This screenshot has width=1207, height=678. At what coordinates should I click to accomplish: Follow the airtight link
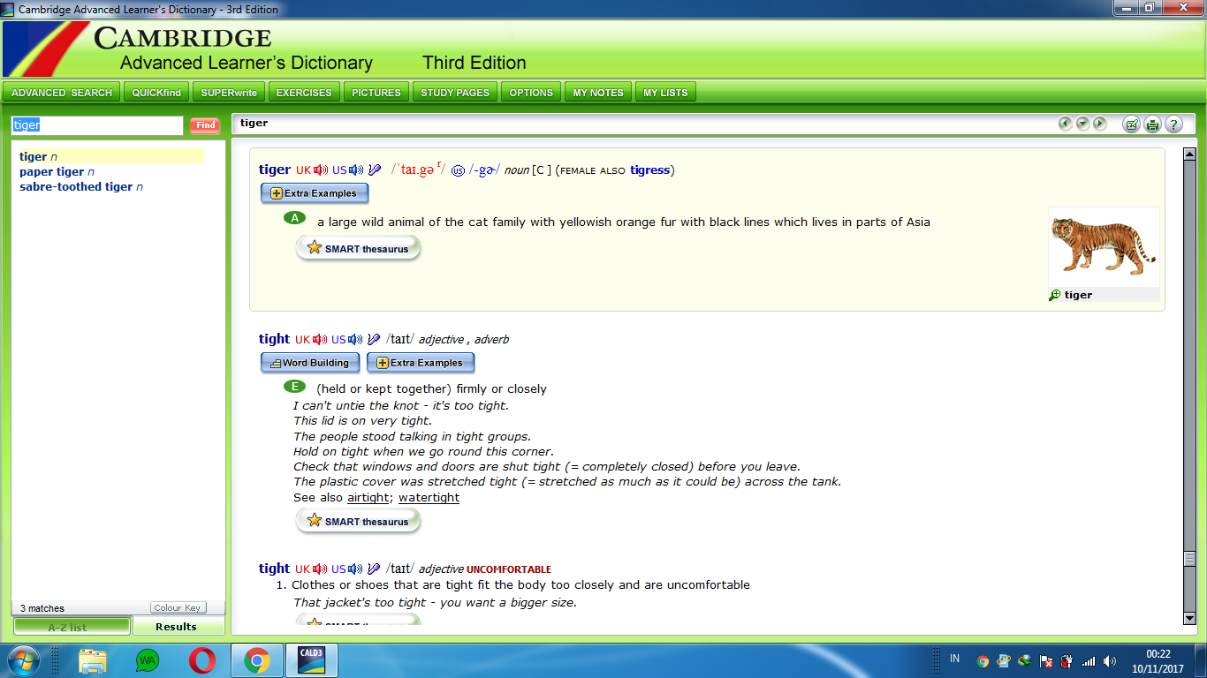pos(368,498)
